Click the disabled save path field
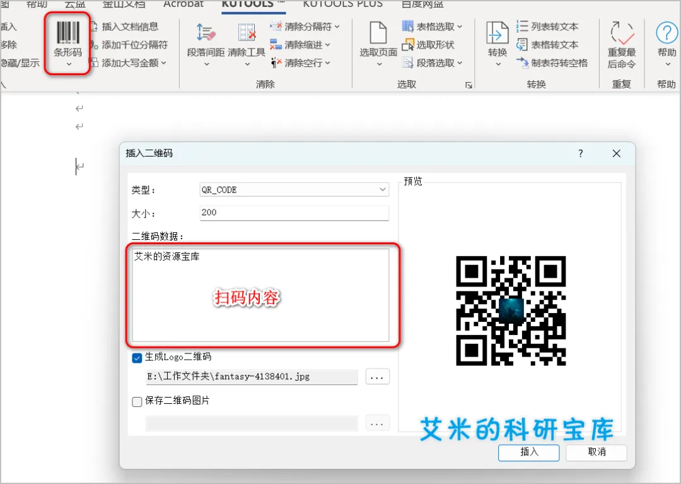 tap(252, 423)
